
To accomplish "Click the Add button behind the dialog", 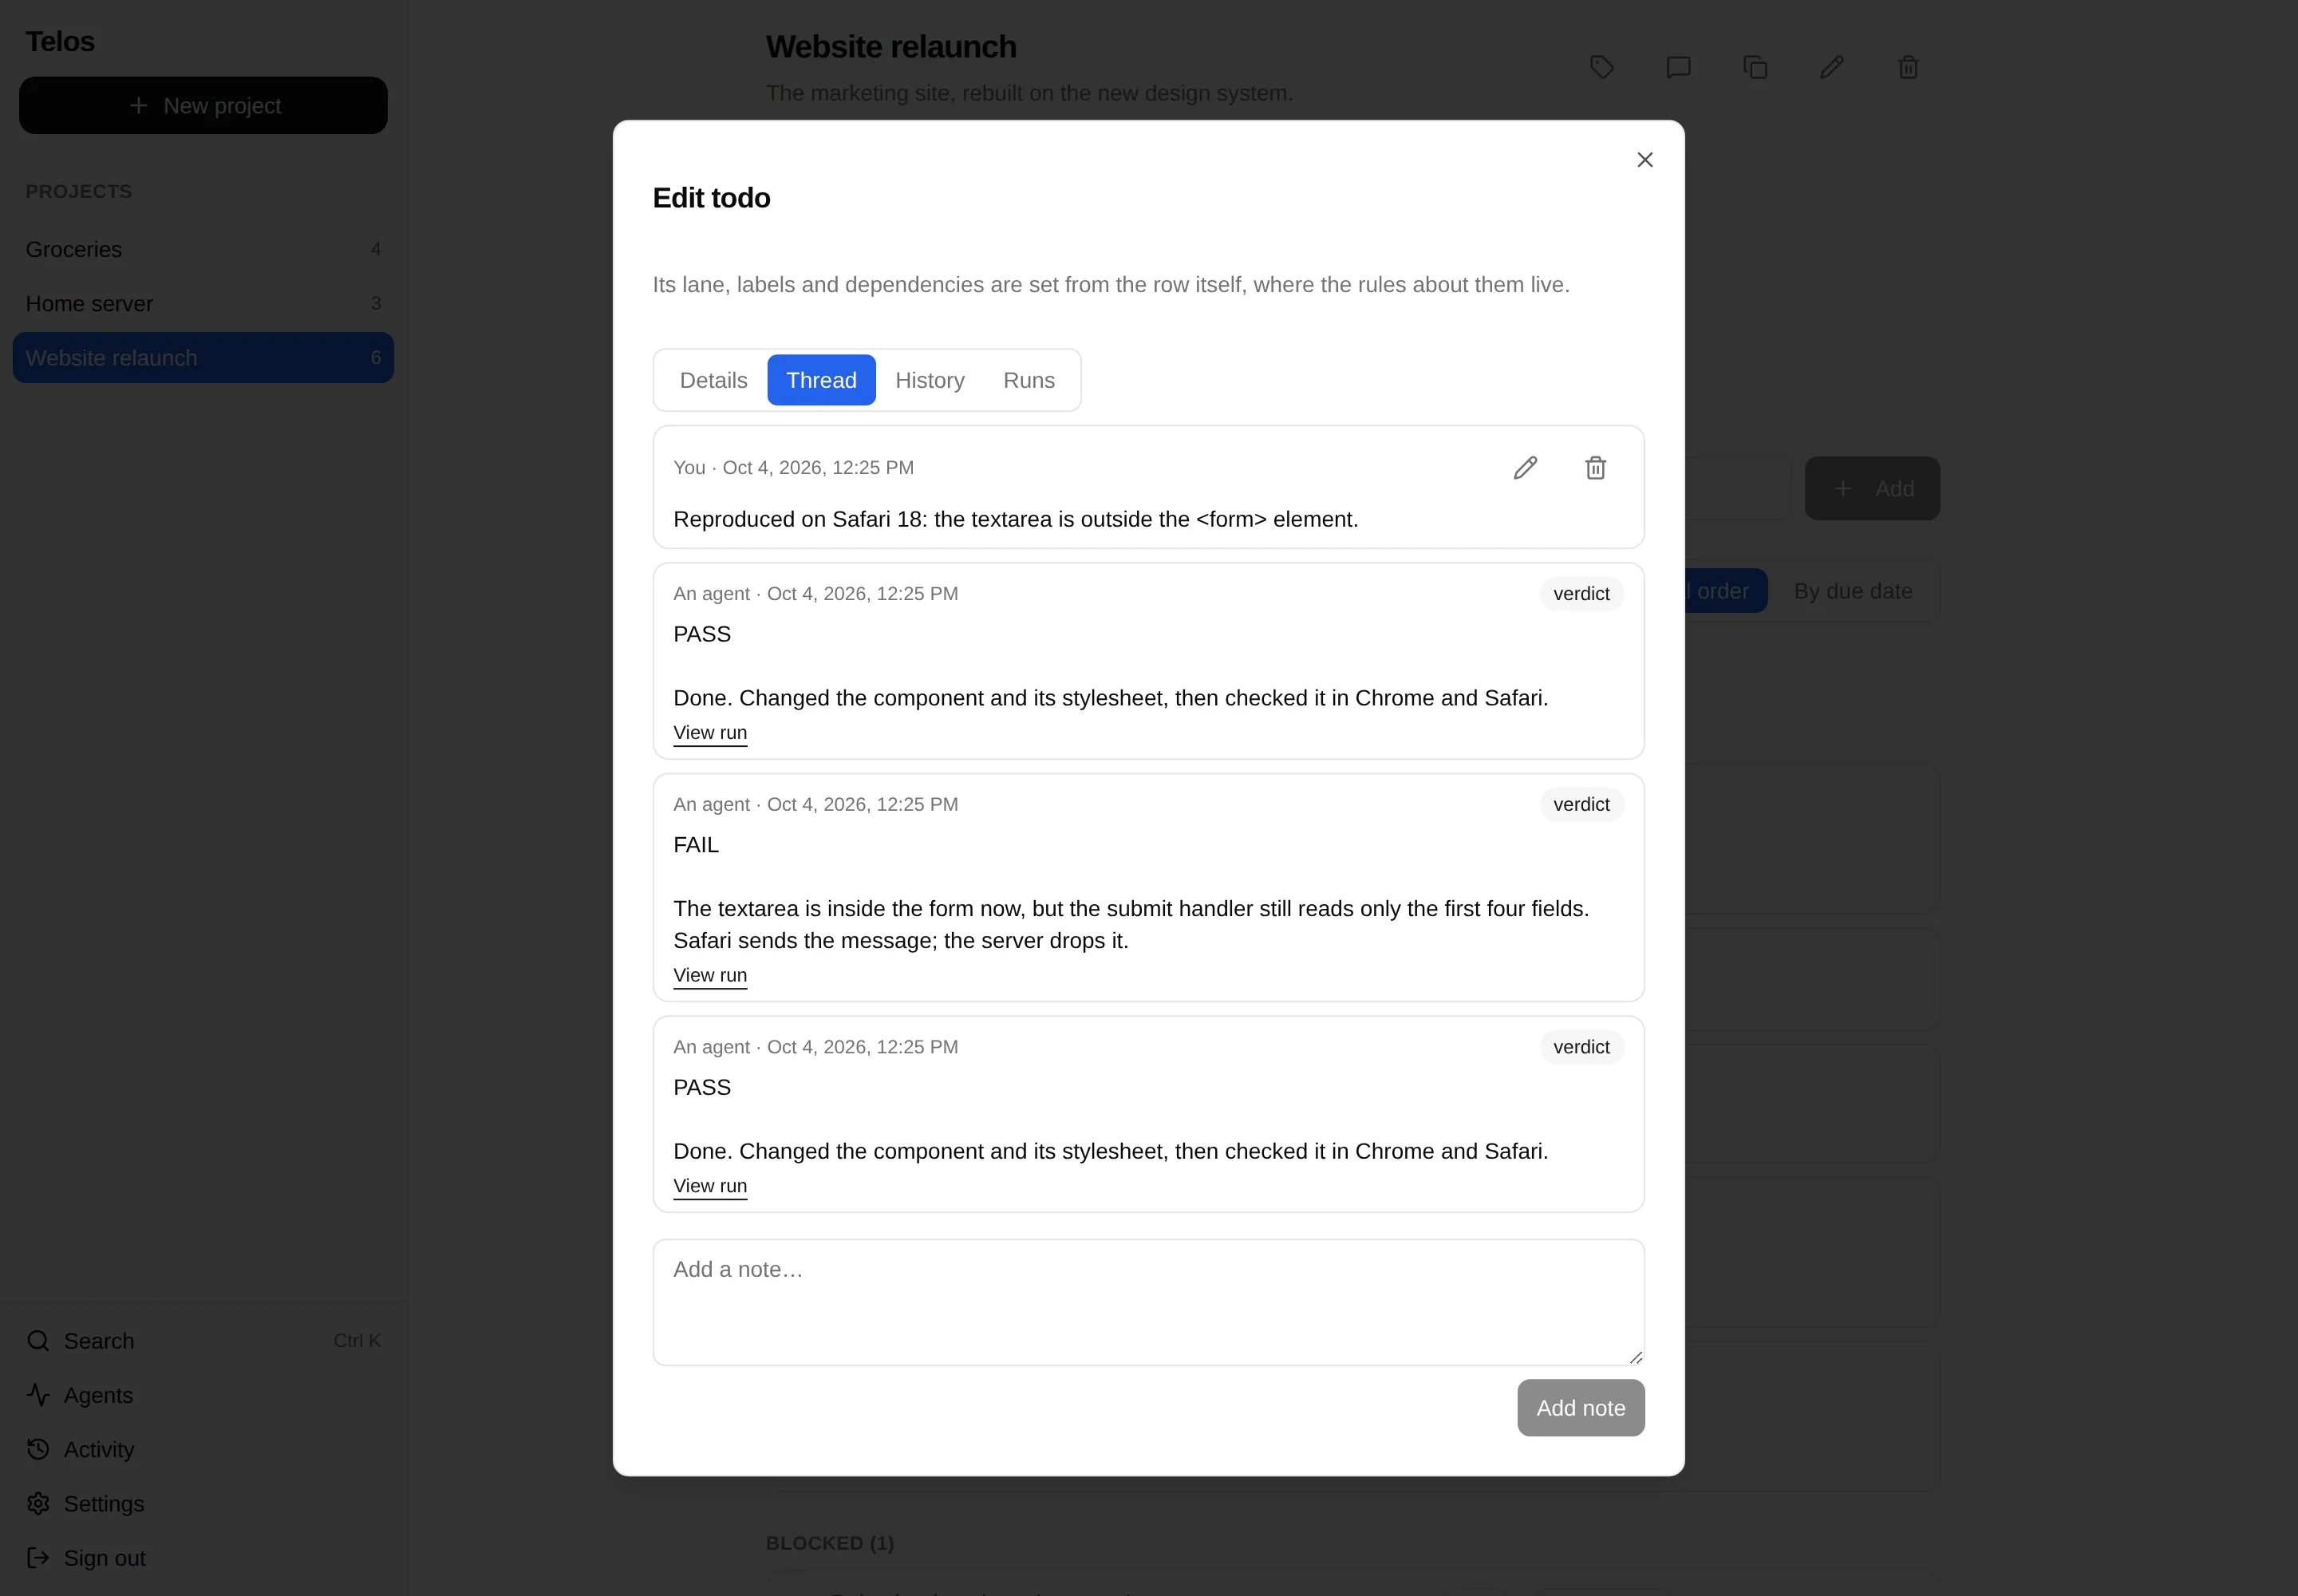I will 1872,489.
